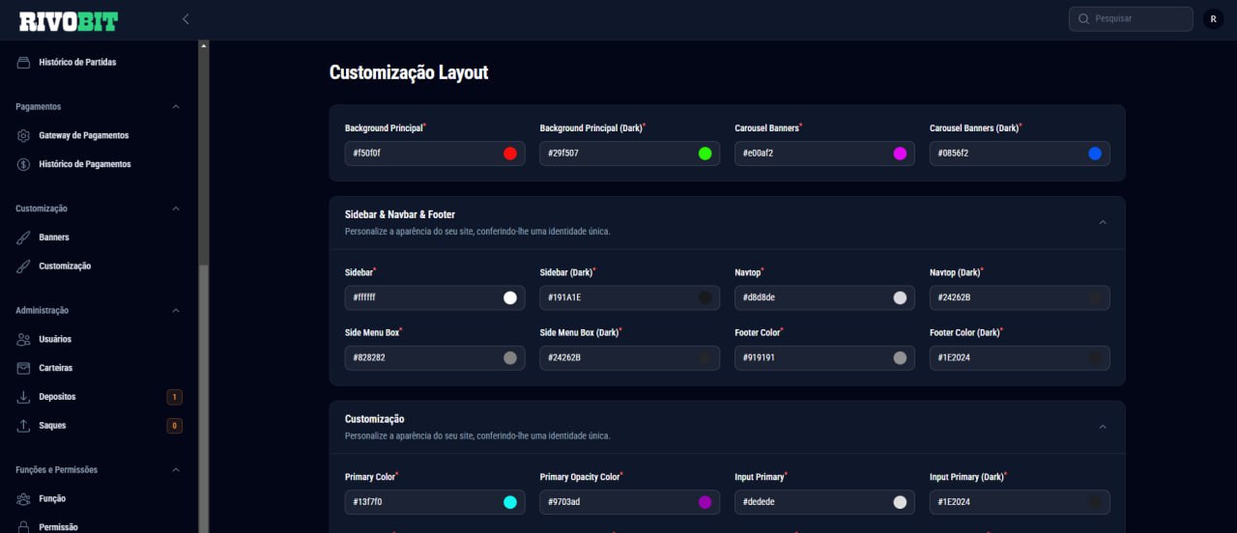The height and width of the screenshot is (533, 1237).
Task: Click the Banners brush icon in sidebar
Action: (24, 238)
